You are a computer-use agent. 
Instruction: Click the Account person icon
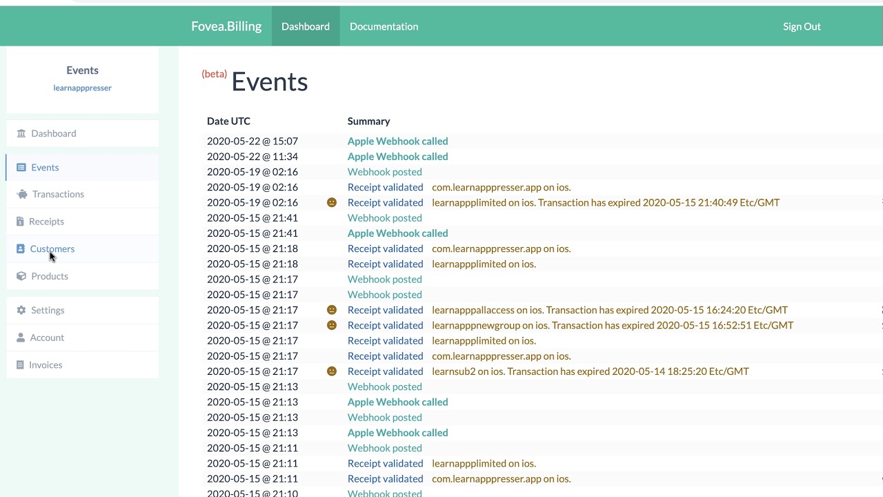21,338
